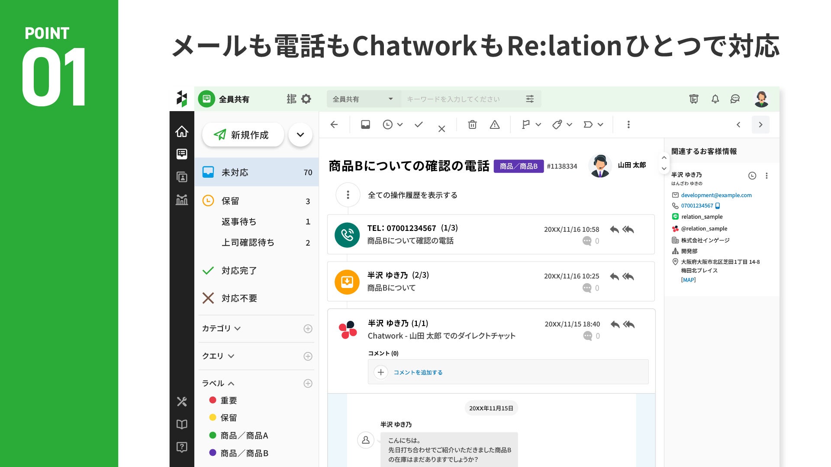Open the analytics chart icon in sidebar
The image size is (831, 467).
(182, 200)
